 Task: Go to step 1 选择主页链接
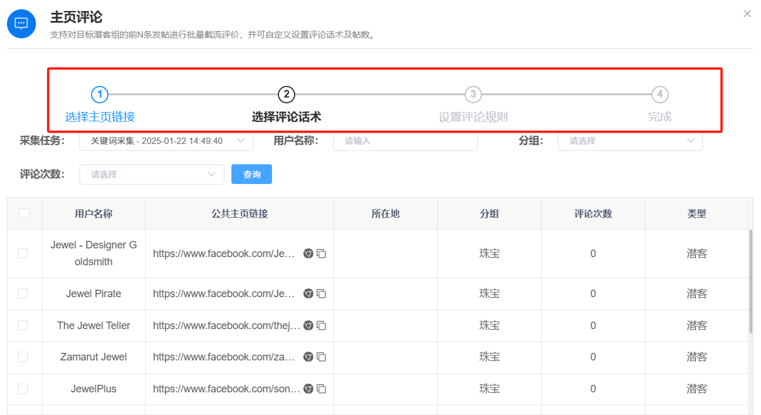100,105
